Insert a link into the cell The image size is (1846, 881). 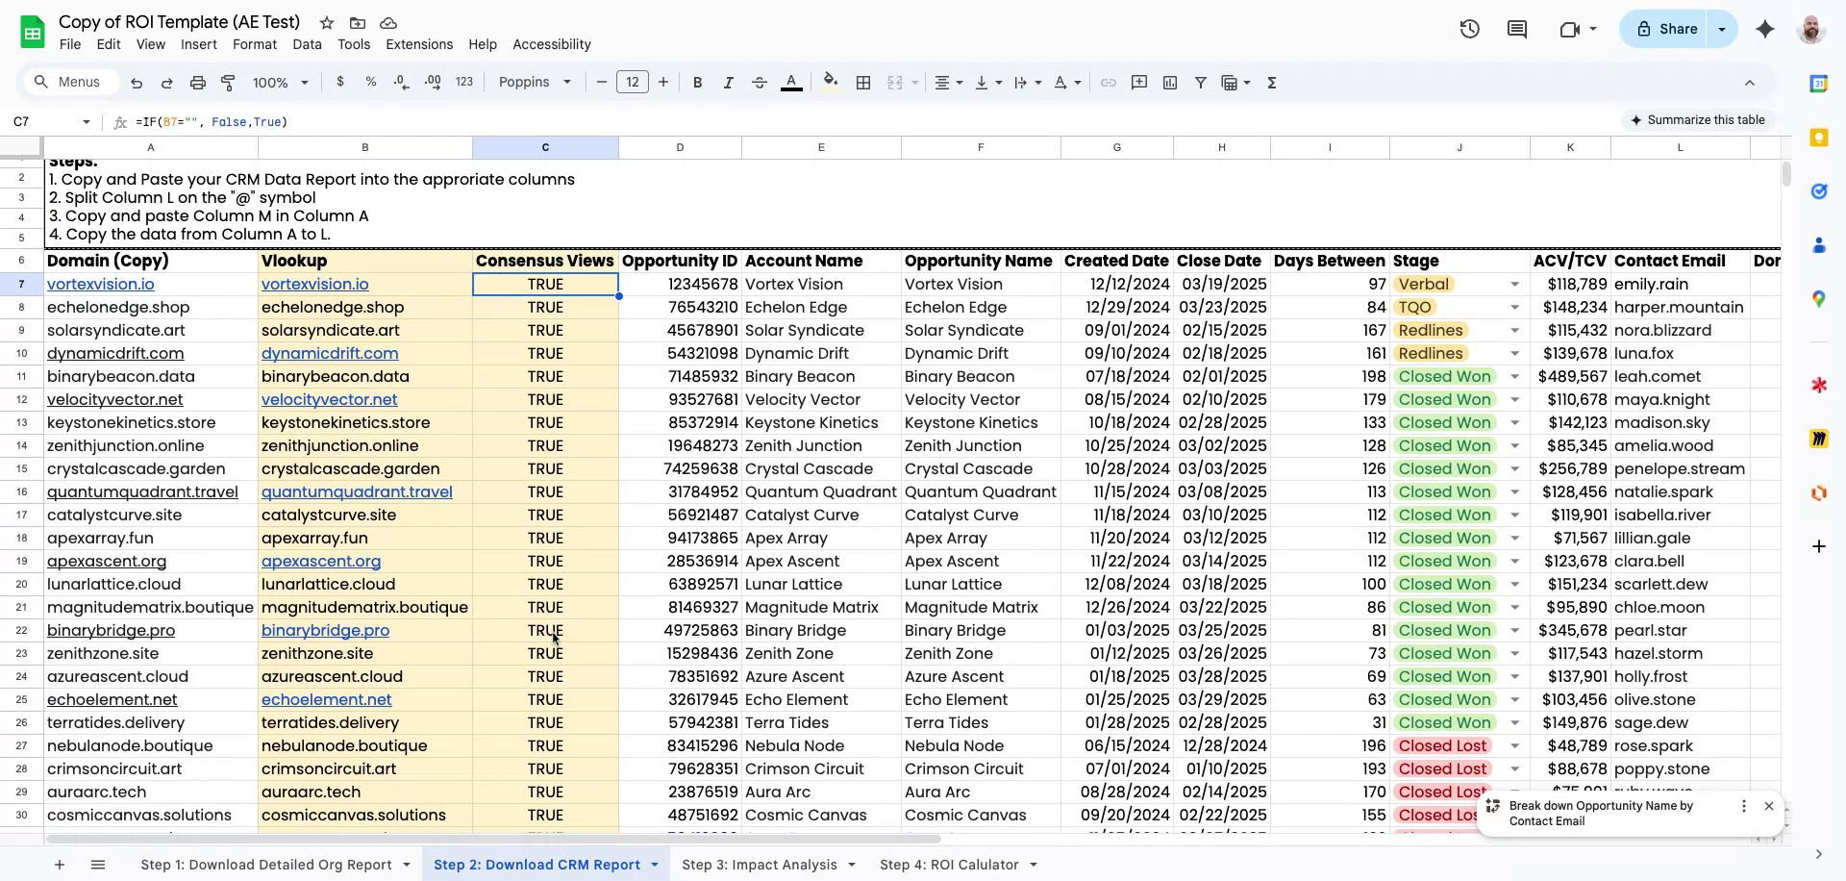pos(1108,82)
